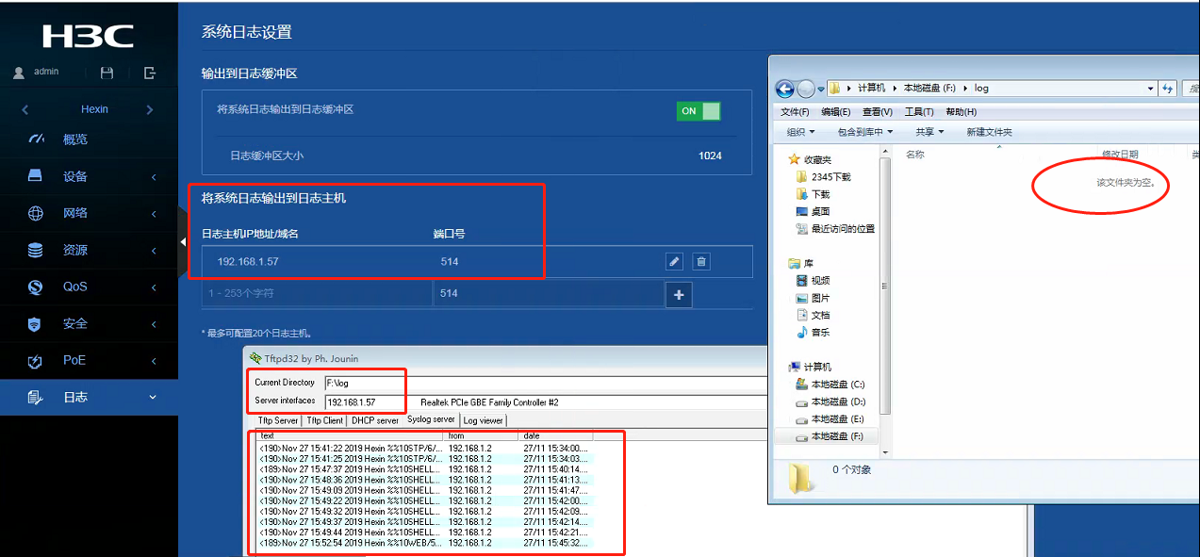Image resolution: width=1200 pixels, height=557 pixels.
Task: Click the 资源 database icon in sidebar
Action: pyautogui.click(x=35, y=250)
